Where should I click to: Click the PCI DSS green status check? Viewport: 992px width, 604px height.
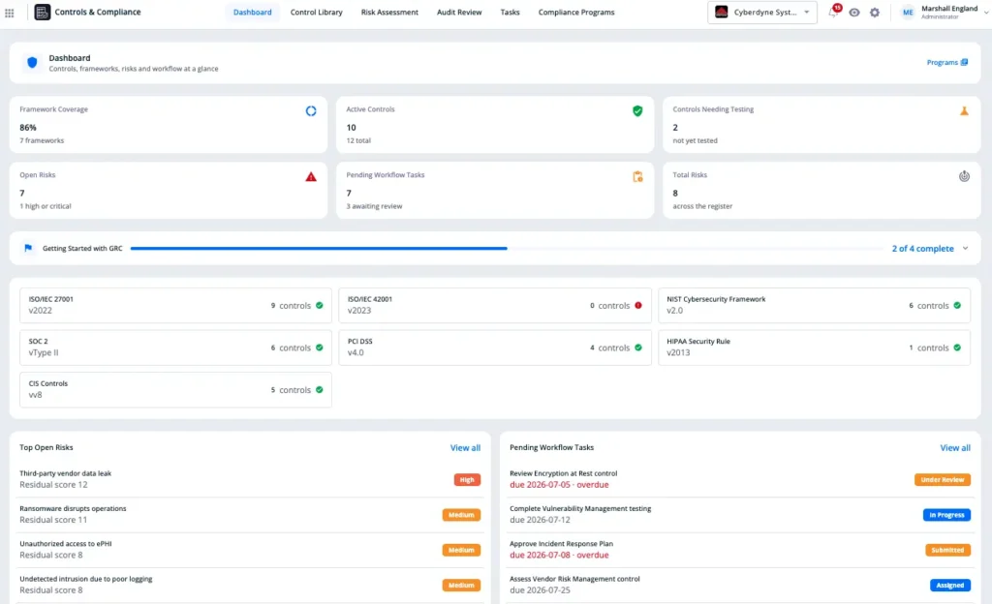[638, 347]
